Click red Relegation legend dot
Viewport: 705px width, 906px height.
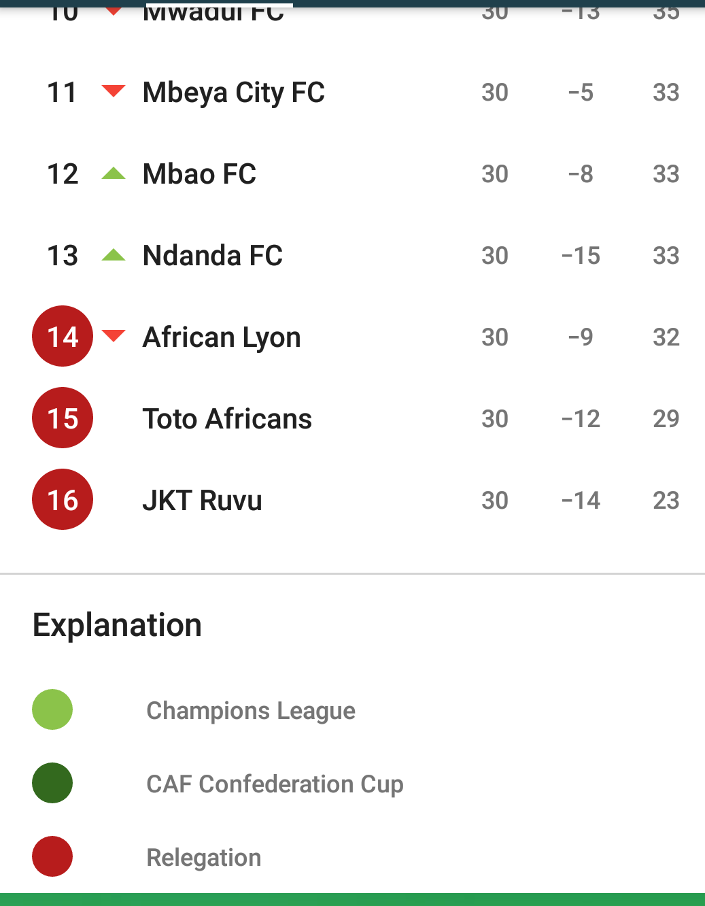pos(52,856)
